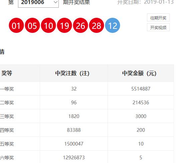Click red ball number 10

pos(48,25)
